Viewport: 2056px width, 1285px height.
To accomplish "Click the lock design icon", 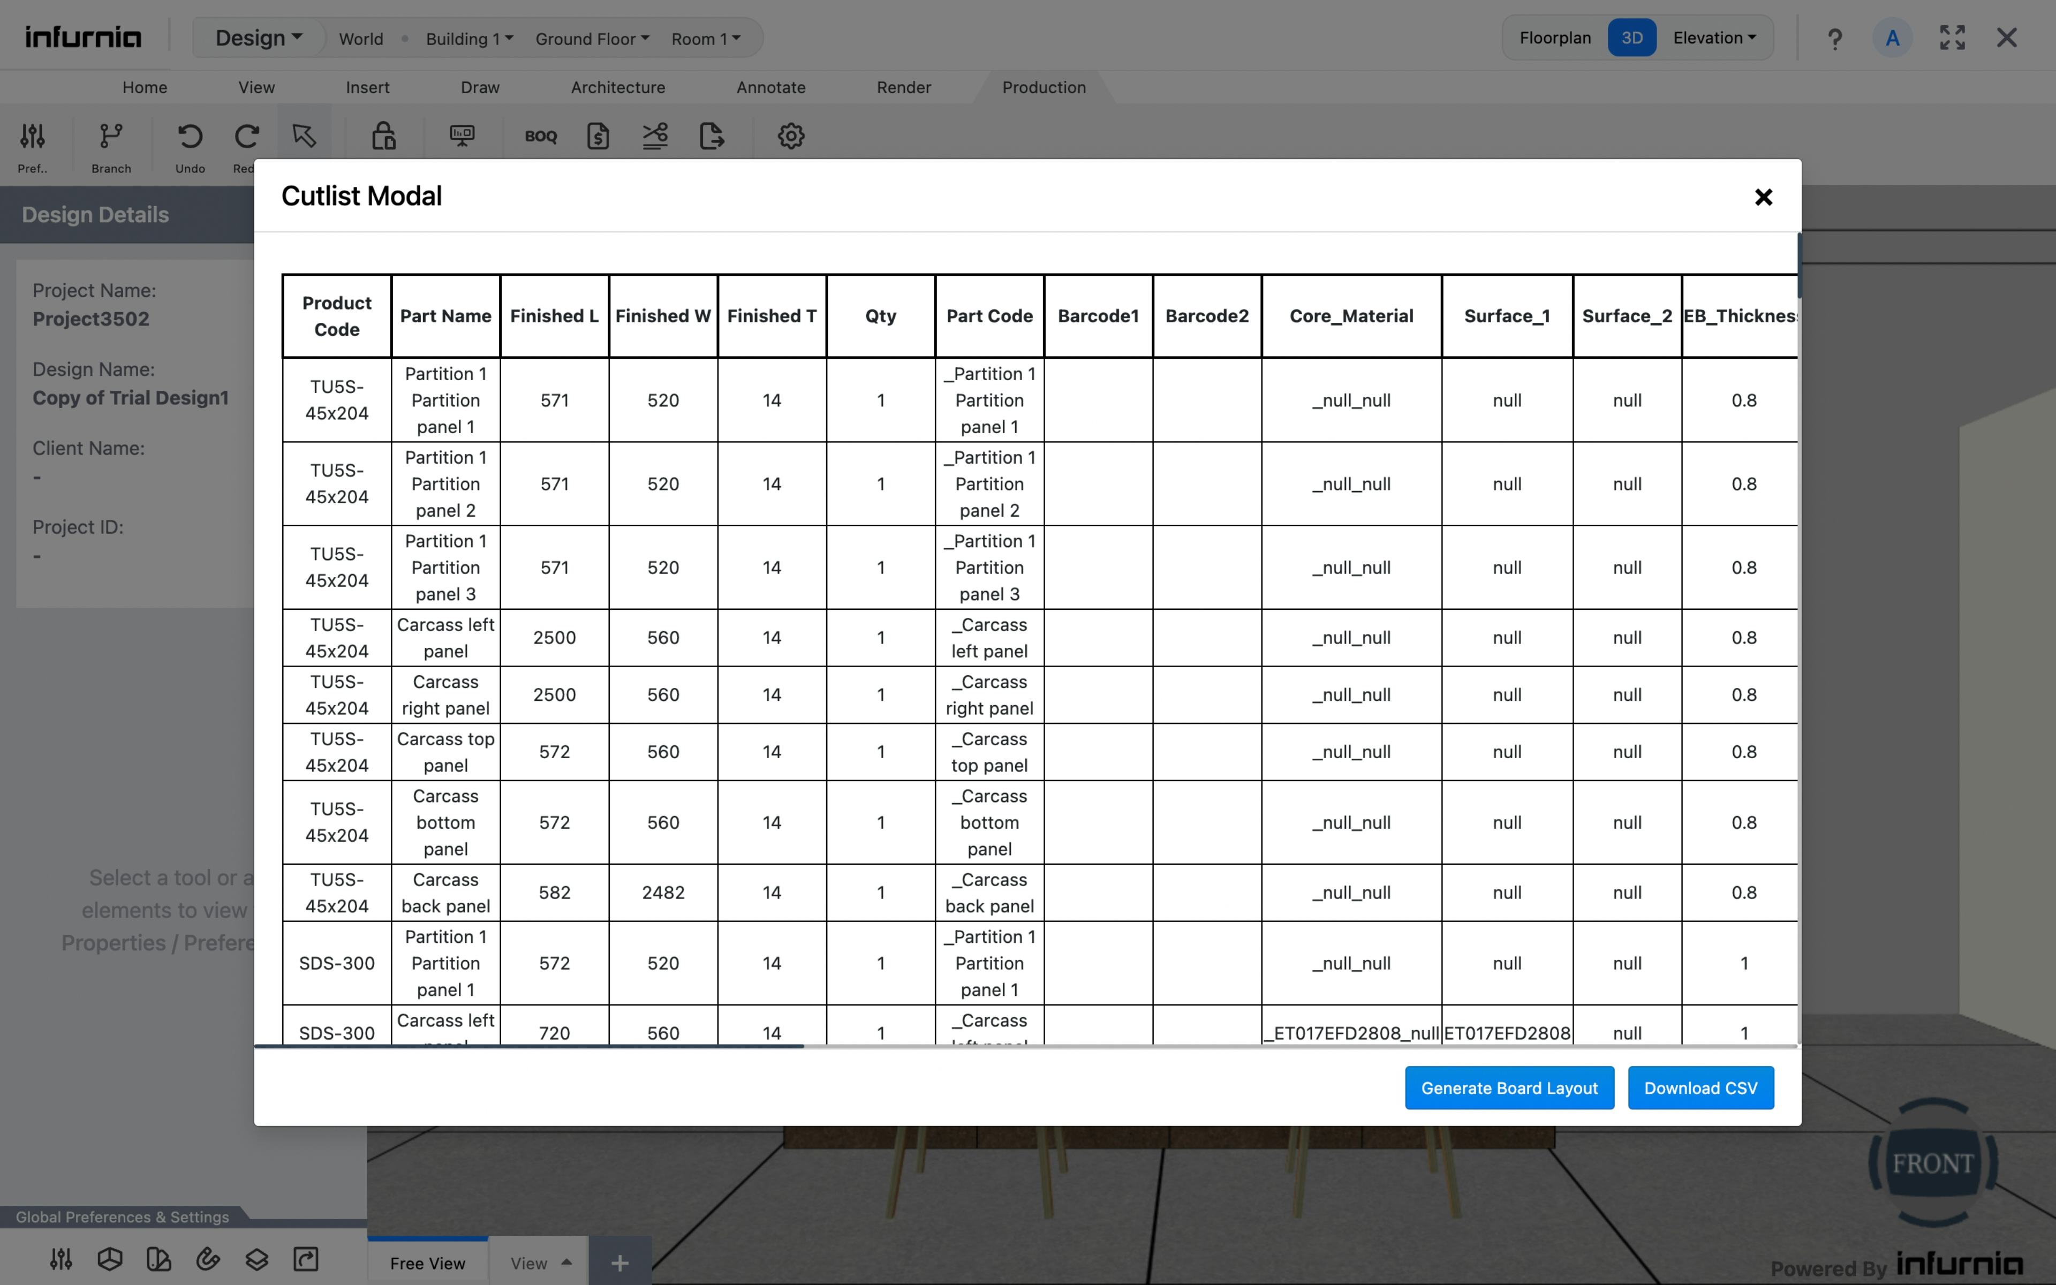I will [x=383, y=137].
